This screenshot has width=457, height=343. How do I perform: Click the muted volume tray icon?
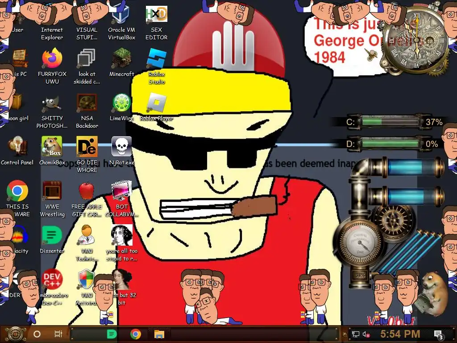[366, 334]
